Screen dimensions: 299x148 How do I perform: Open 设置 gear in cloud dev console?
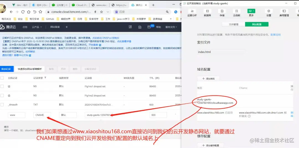[269, 13]
